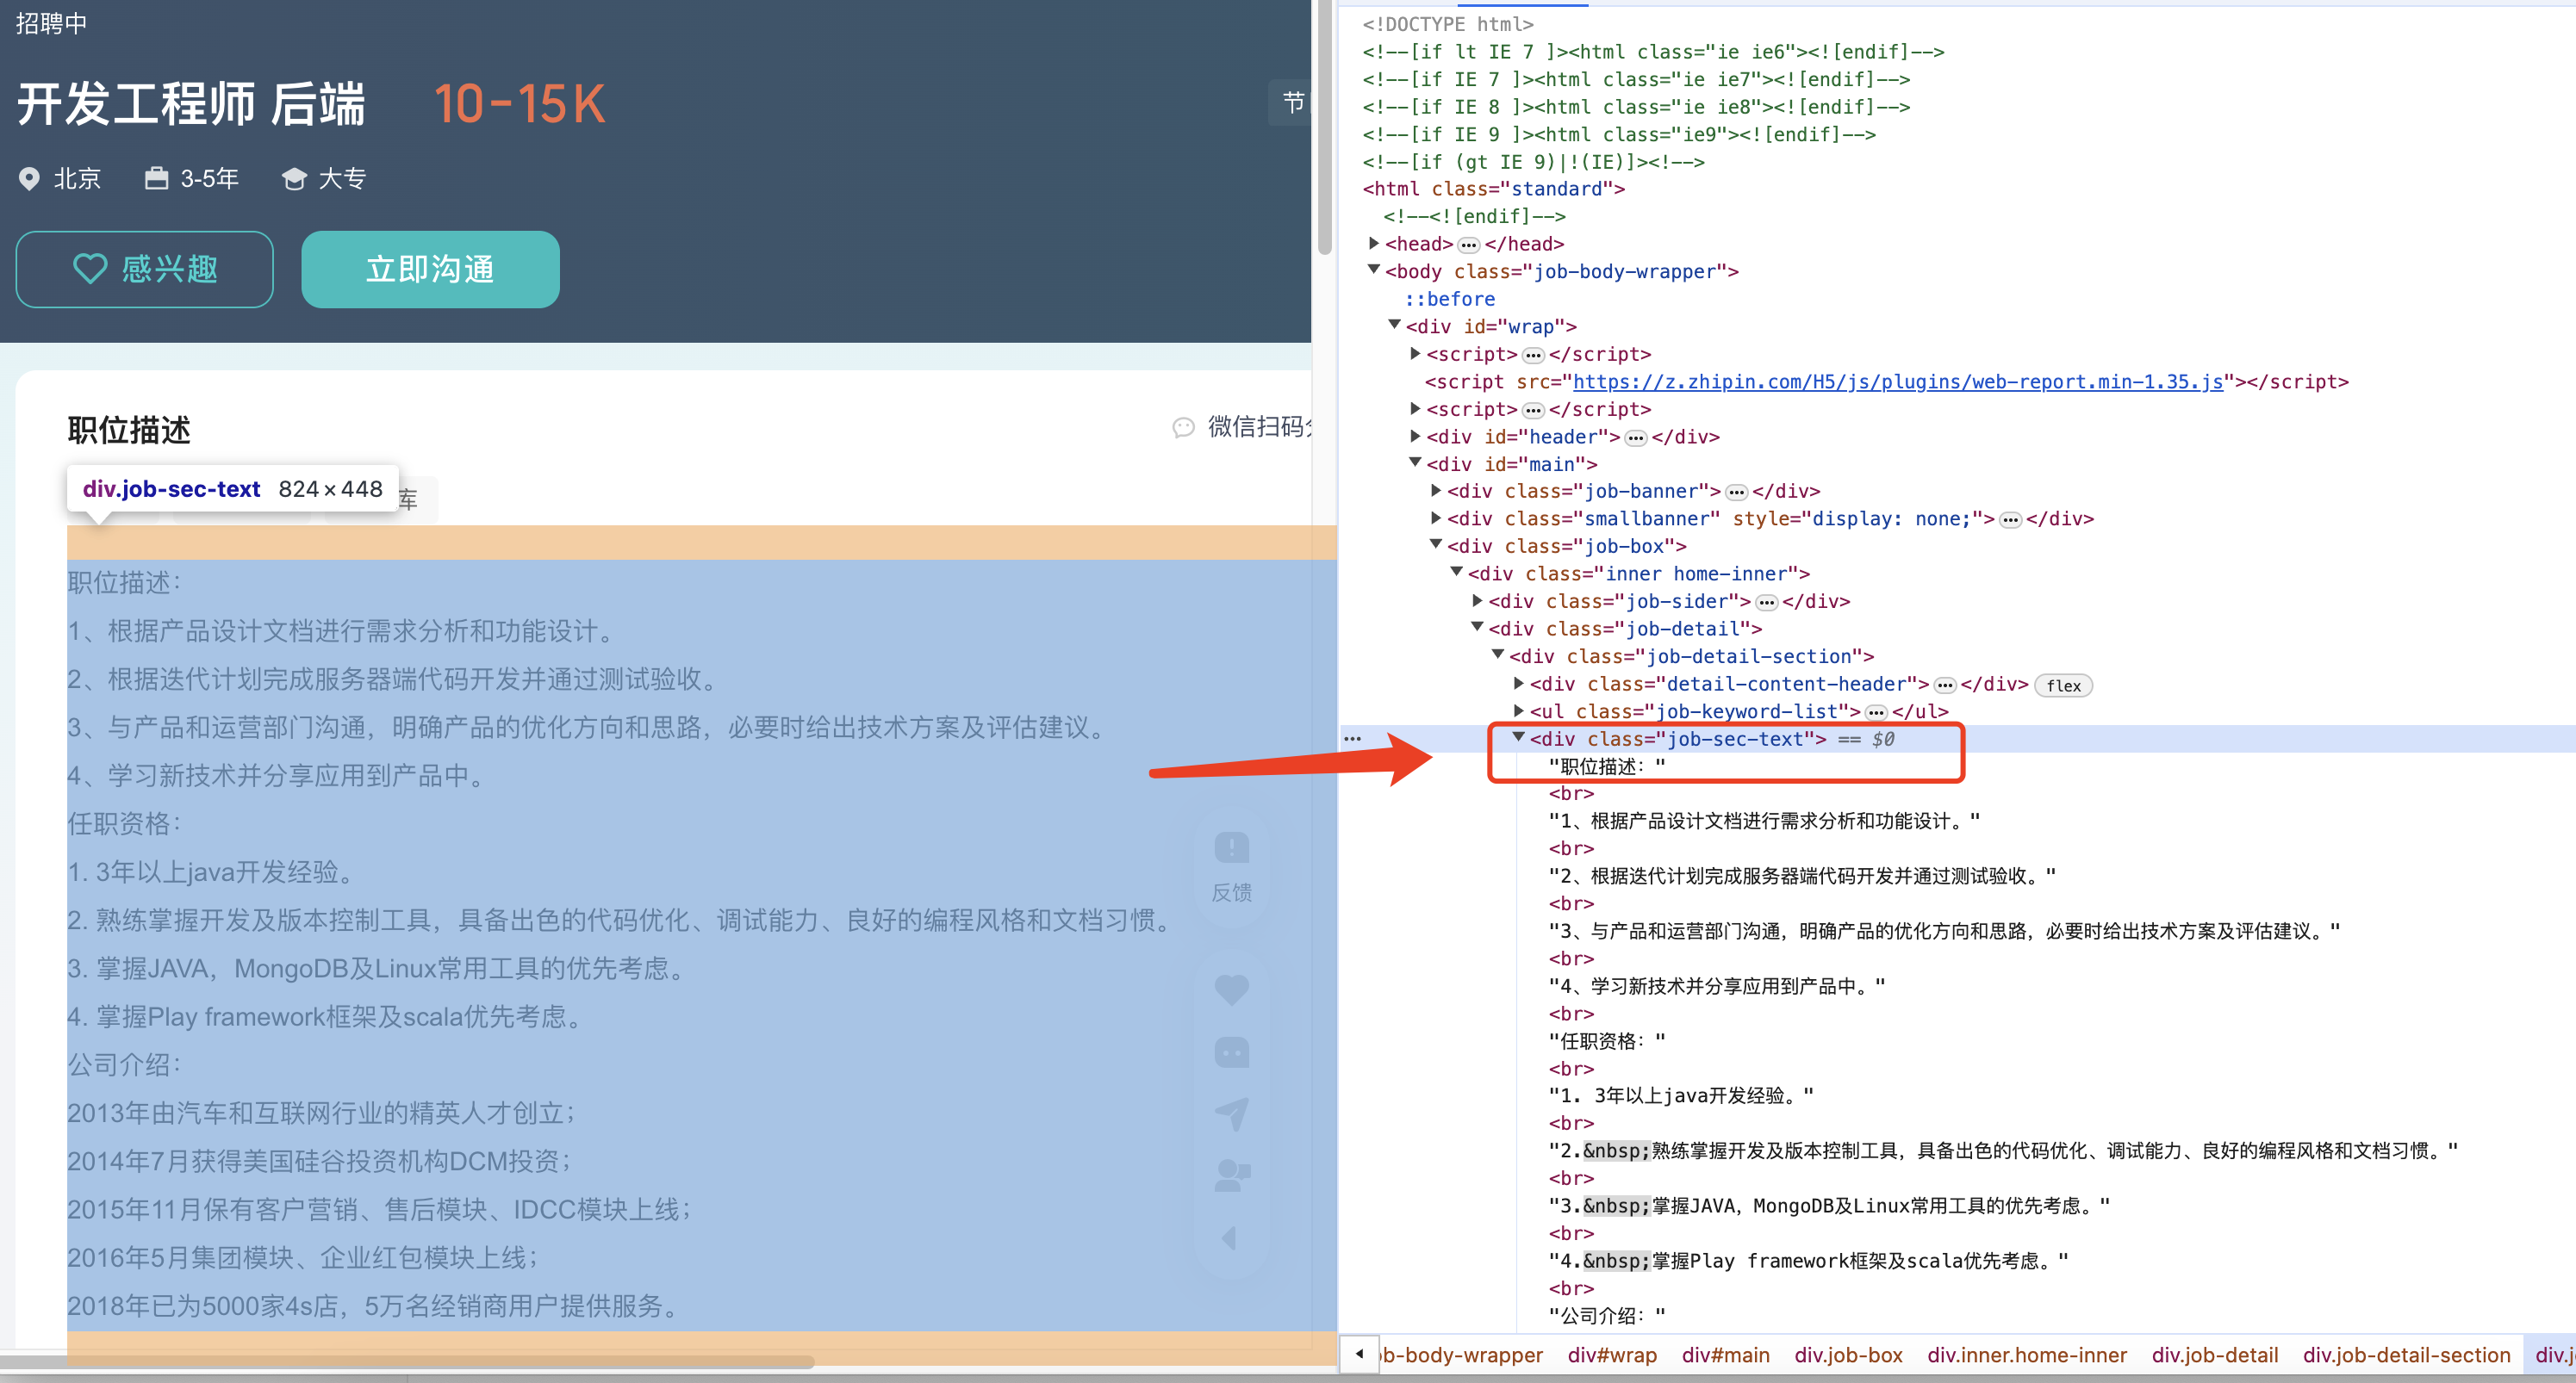Click the html class standard row
The height and width of the screenshot is (1383, 2576).
tap(1493, 189)
